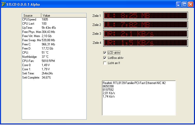
Task: Disable the LCD aktiv checkbox
Action: 105,53
